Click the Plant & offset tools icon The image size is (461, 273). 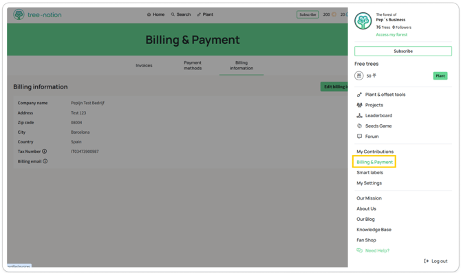click(x=359, y=95)
